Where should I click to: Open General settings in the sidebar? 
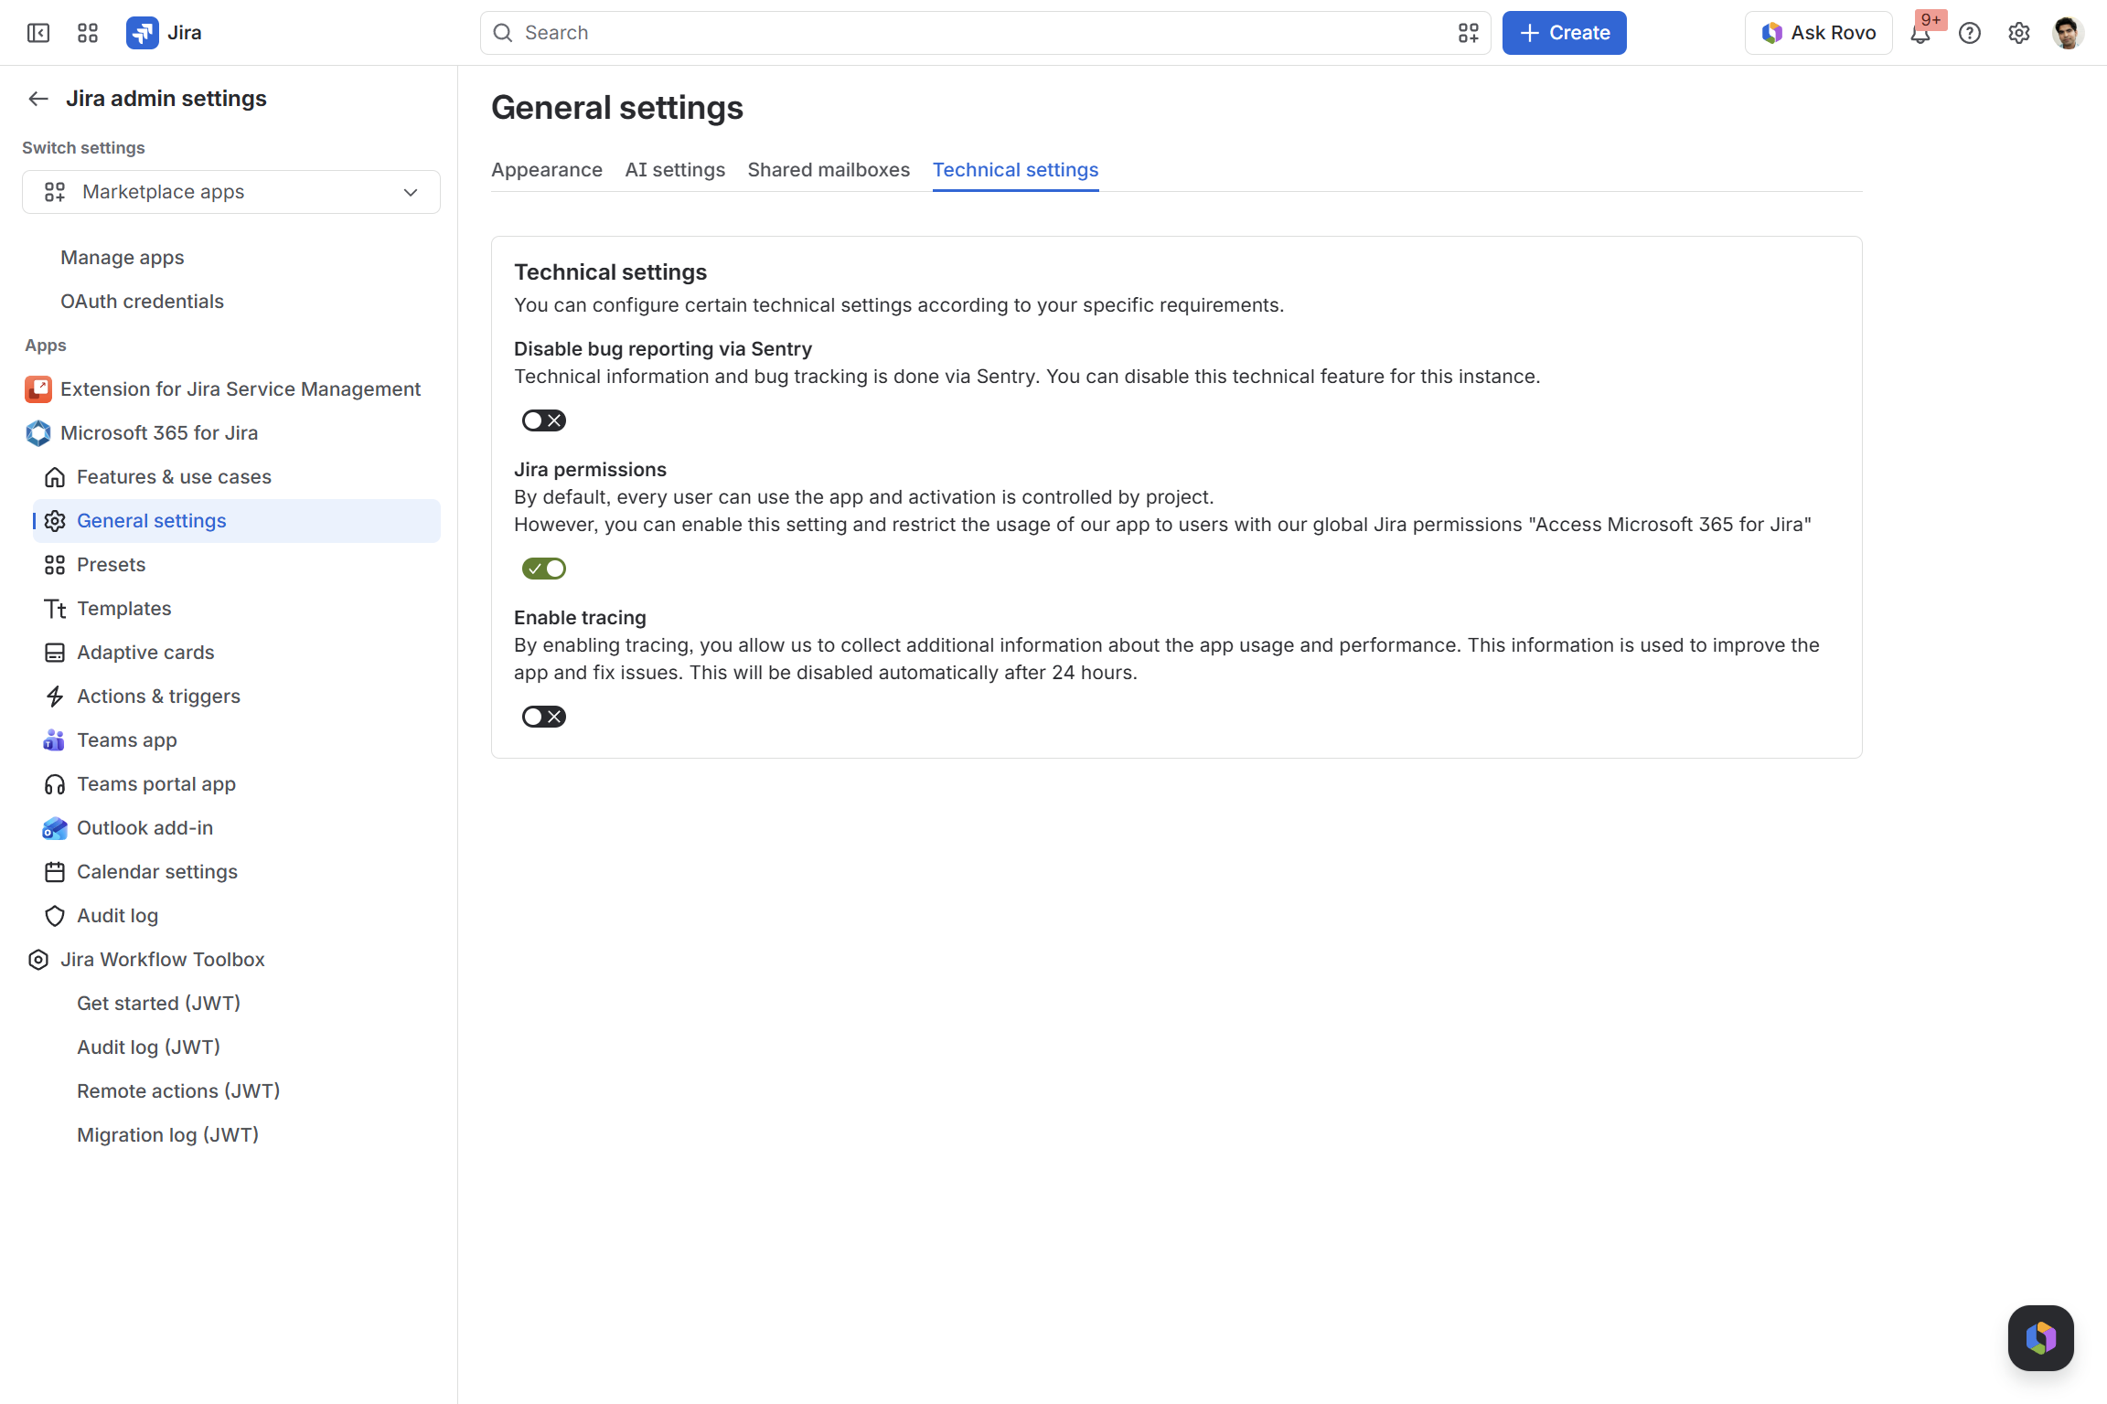point(237,521)
